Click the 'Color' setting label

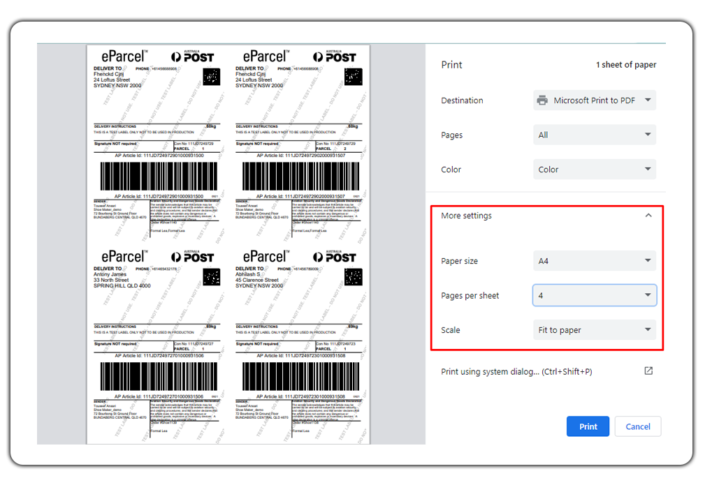coord(451,170)
